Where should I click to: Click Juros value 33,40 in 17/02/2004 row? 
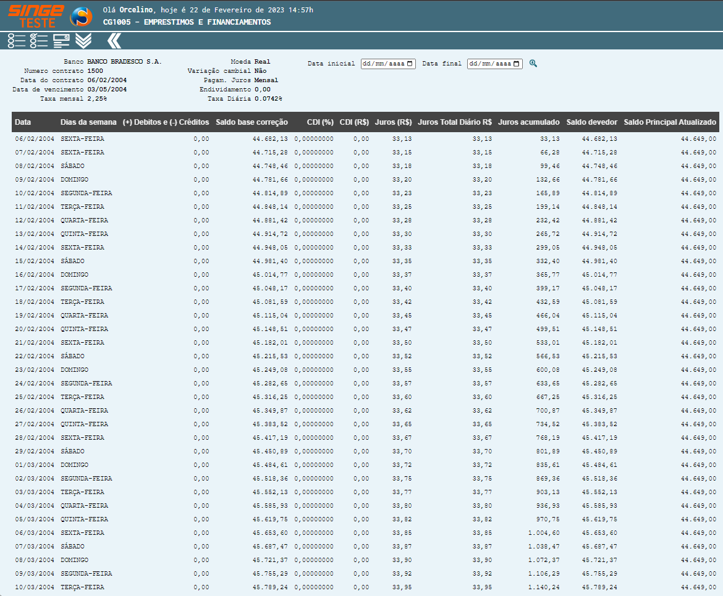point(402,288)
